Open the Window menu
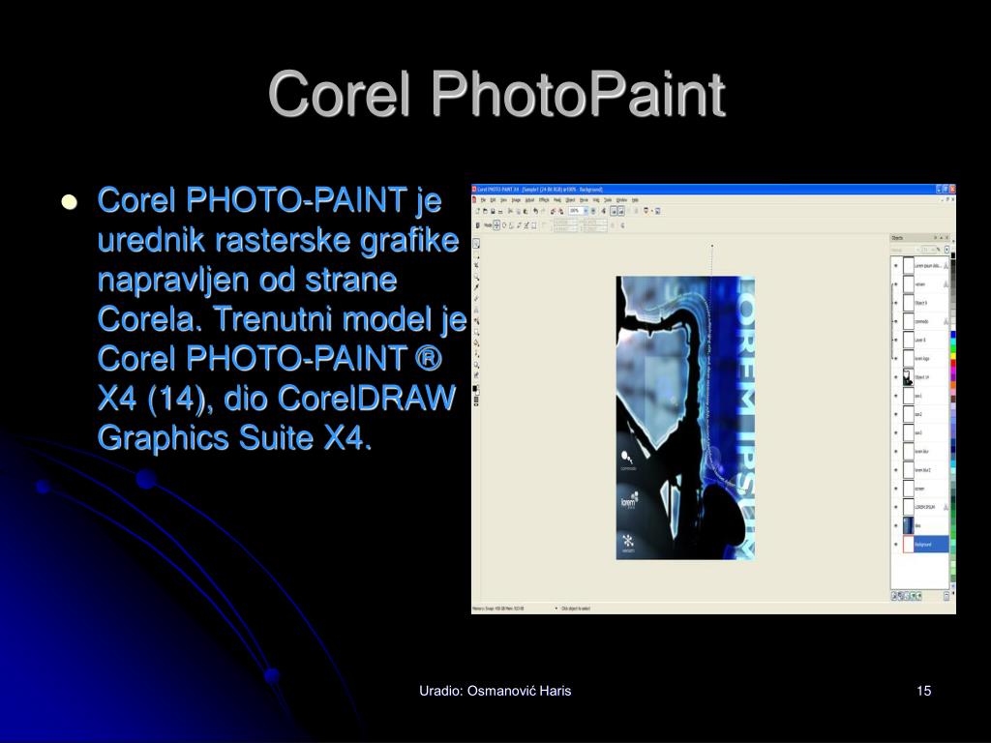The image size is (991, 743). [621, 199]
